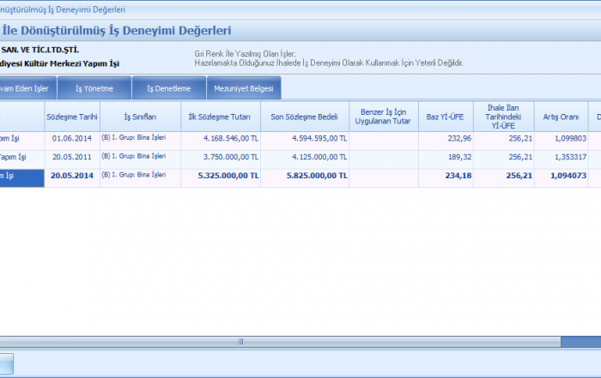Viewport: 601px width, 378px height.
Task: Click the Son Sözleşme Bedeli header
Action: click(305, 116)
